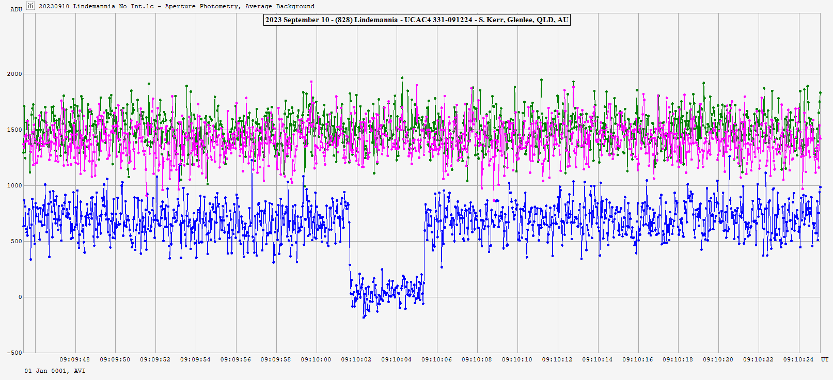
Task: Click the -500 y-axis value
Action: 14,353
